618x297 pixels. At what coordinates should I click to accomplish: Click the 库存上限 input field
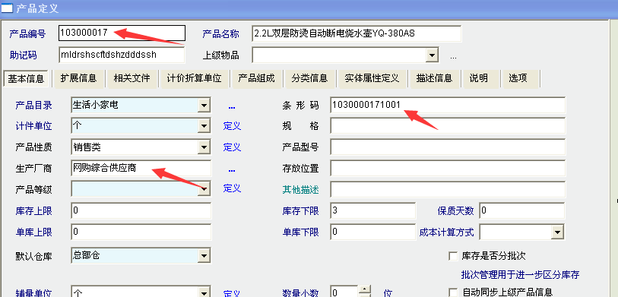click(141, 210)
